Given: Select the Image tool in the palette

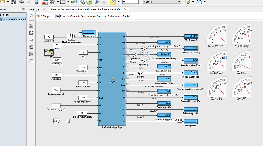Looking at the screenshot, I should (31, 54).
